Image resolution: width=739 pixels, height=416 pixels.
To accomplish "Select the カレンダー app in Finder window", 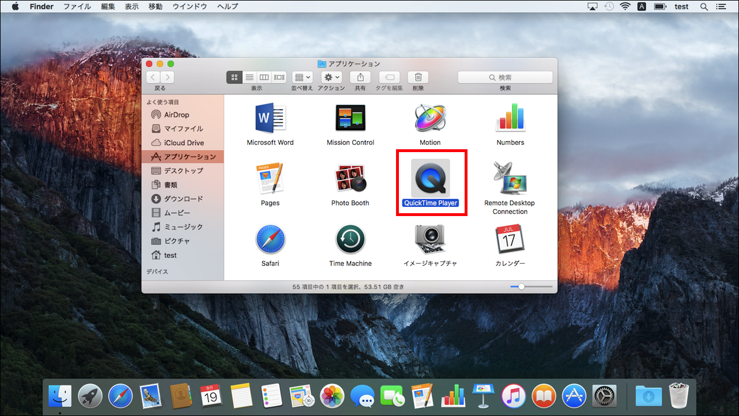I will pyautogui.click(x=510, y=239).
